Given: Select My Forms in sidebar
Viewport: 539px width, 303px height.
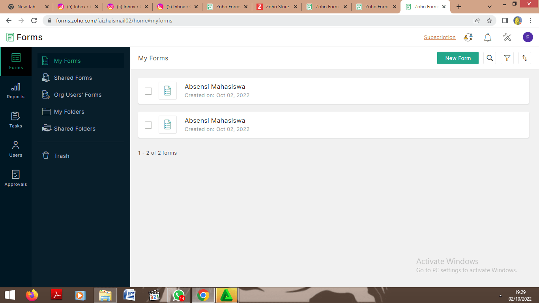Looking at the screenshot, I should (81, 61).
